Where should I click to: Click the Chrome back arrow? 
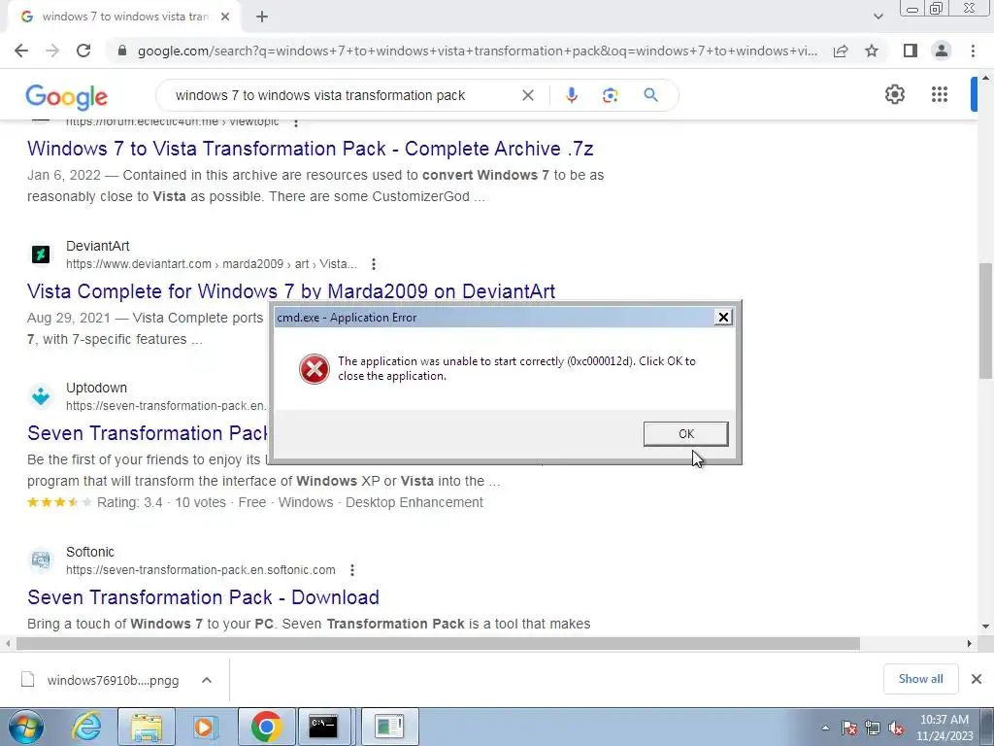21,51
